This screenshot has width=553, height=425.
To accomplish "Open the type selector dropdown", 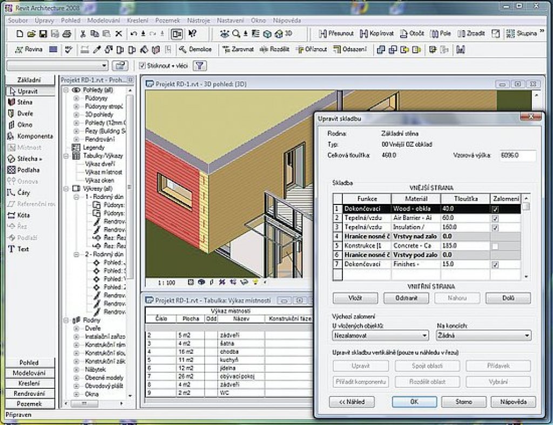I will coord(104,65).
